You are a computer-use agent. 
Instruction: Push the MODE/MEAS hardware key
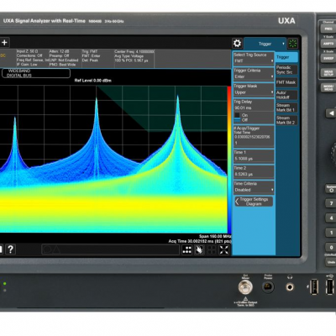pos(328,87)
